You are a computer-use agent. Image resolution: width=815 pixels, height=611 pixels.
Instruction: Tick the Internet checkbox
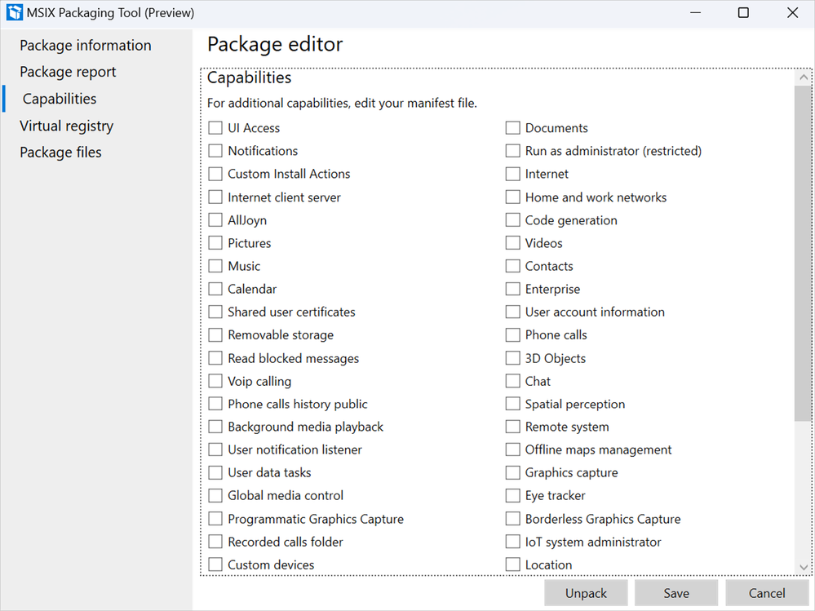pyautogui.click(x=512, y=174)
